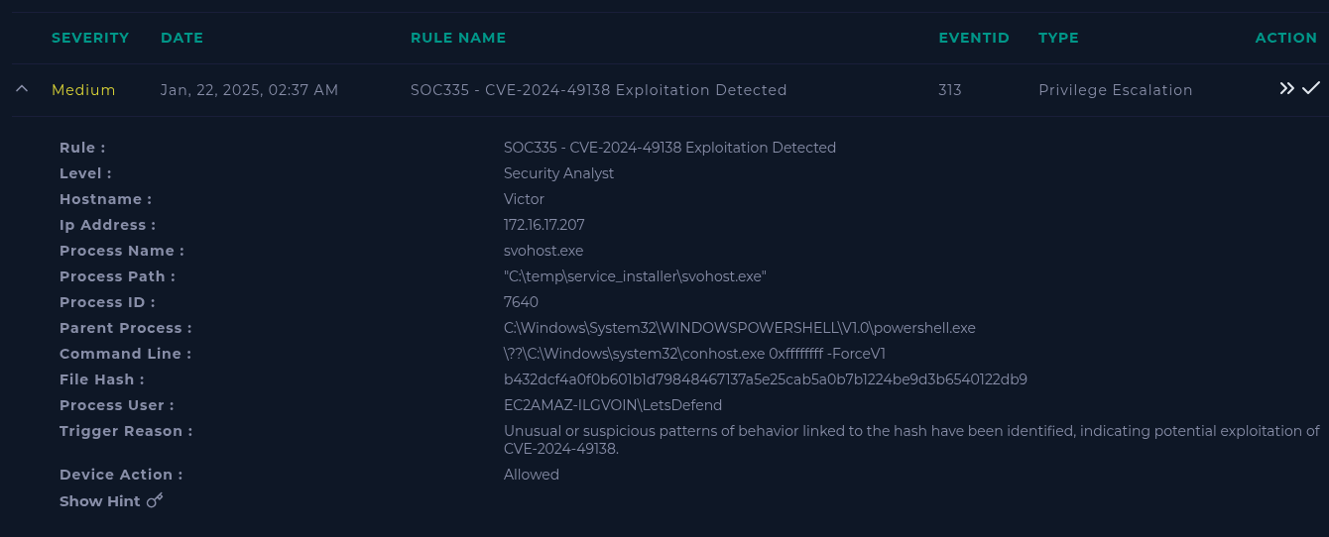Image resolution: width=1329 pixels, height=537 pixels.
Task: Select the RULE NAME column header
Action: tap(458, 38)
